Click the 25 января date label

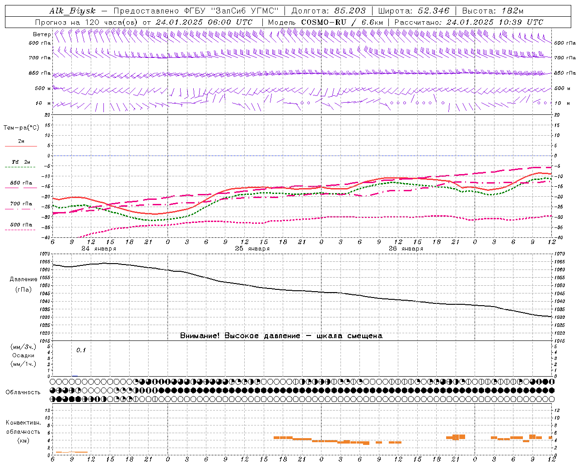252,249
